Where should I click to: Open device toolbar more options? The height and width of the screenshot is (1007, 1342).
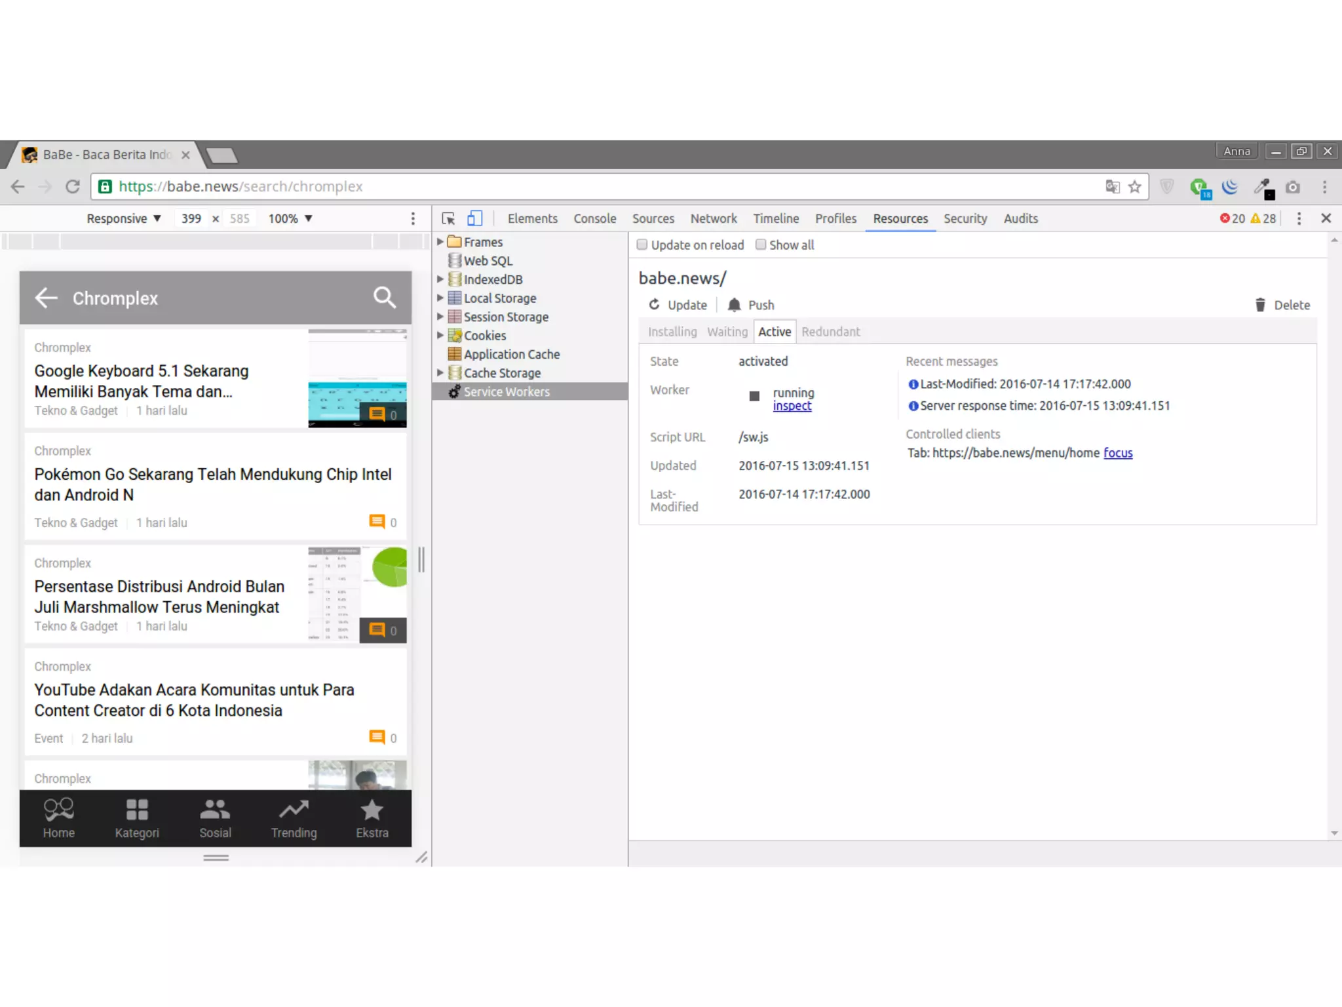(x=413, y=218)
